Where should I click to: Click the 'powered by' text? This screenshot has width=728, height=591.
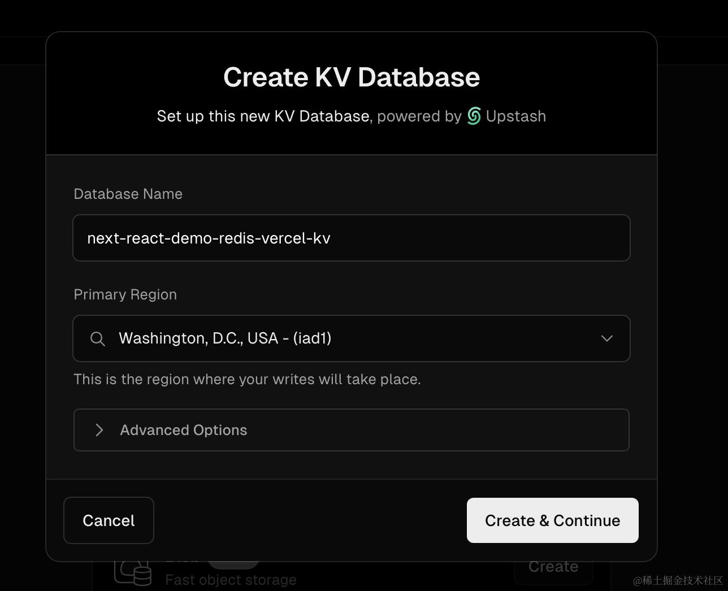(x=419, y=116)
